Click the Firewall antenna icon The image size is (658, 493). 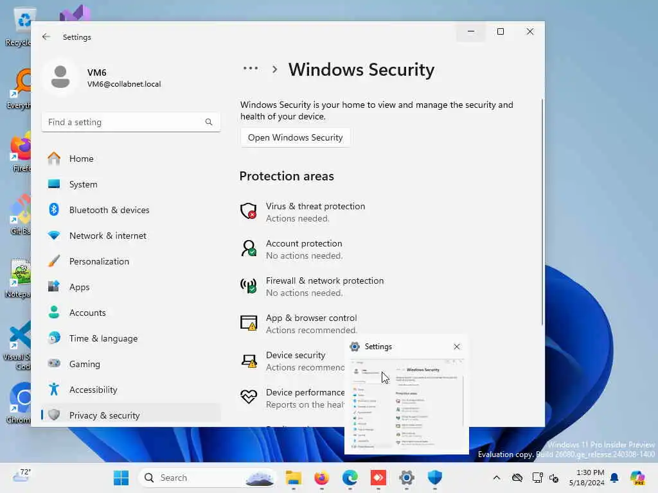249,286
